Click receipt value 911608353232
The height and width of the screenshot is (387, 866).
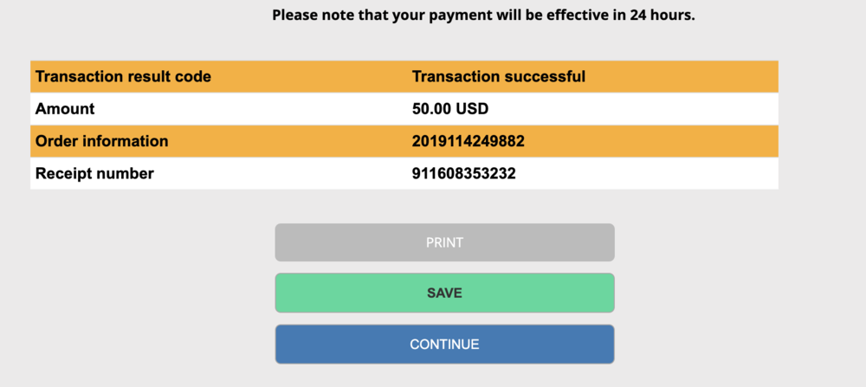click(464, 173)
